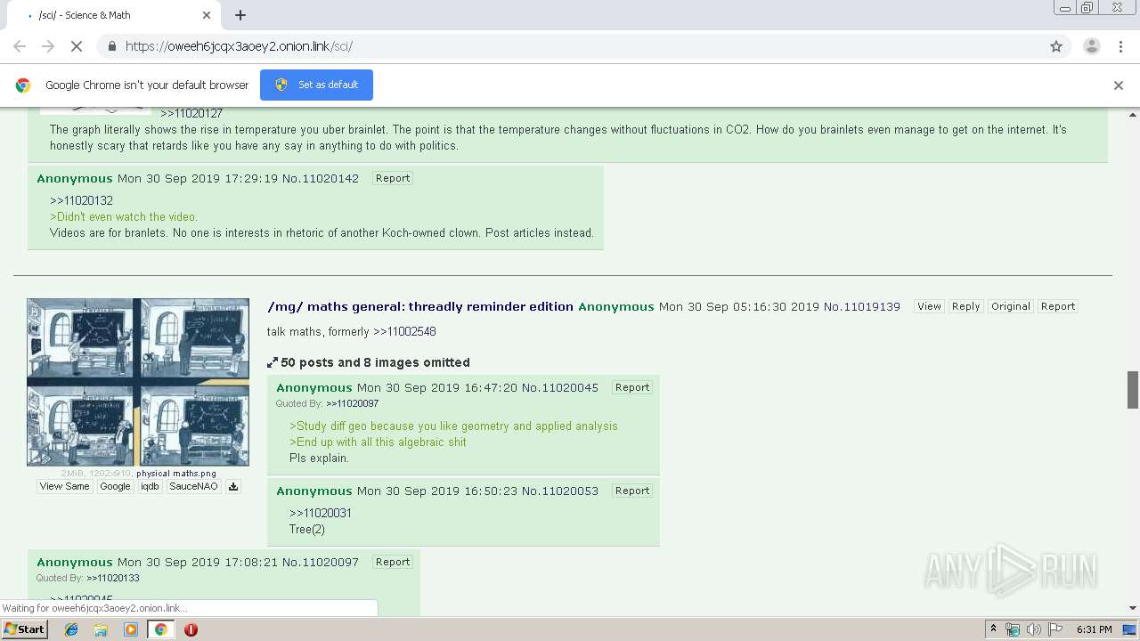1140x641 pixels.
Task: Click the red stop-sign taskbar icon
Action: pyautogui.click(x=191, y=629)
